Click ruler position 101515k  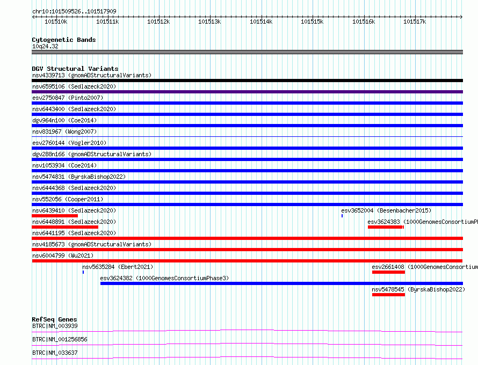(312, 21)
